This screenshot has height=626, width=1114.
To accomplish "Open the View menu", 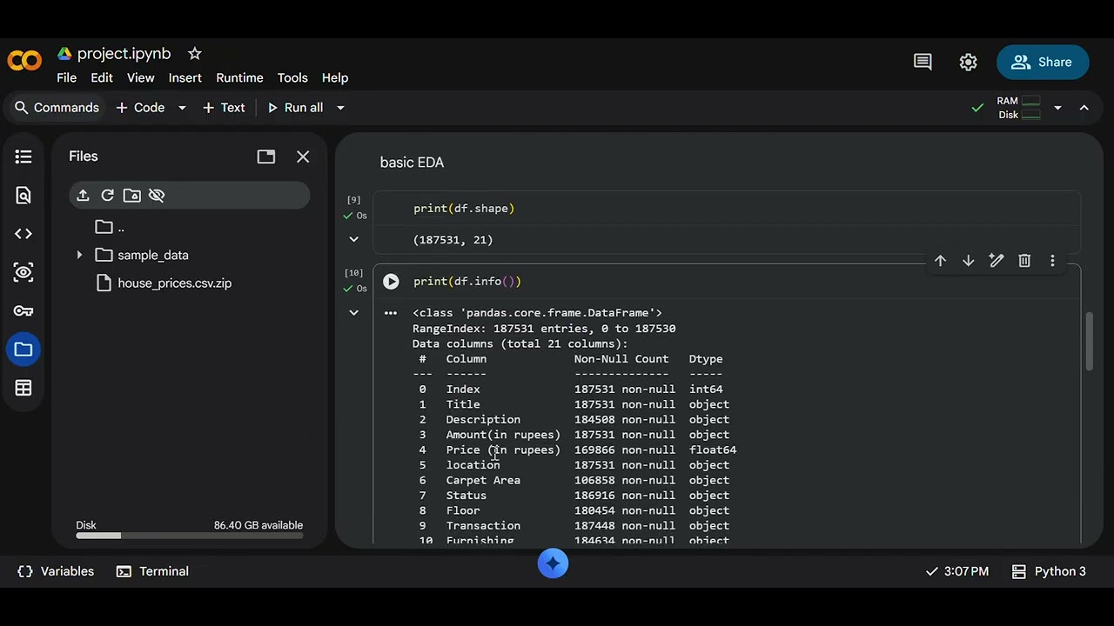I will point(140,77).
